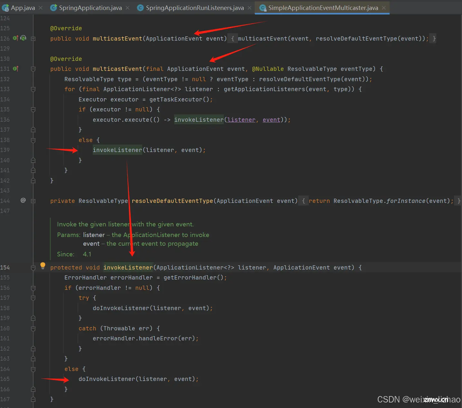Viewport: 462px width, 408px height.
Task: Collapse the else block at line 164
Action: pos(33,369)
